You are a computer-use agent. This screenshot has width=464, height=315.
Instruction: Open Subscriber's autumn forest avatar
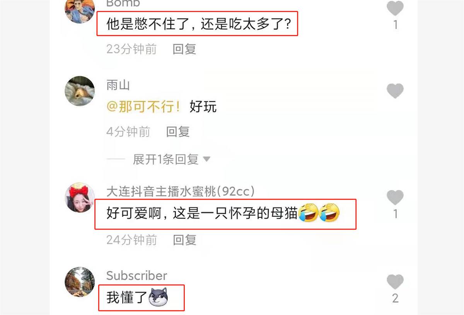[x=80, y=282]
